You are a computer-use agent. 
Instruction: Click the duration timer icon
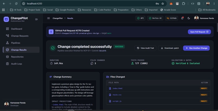[51, 63]
